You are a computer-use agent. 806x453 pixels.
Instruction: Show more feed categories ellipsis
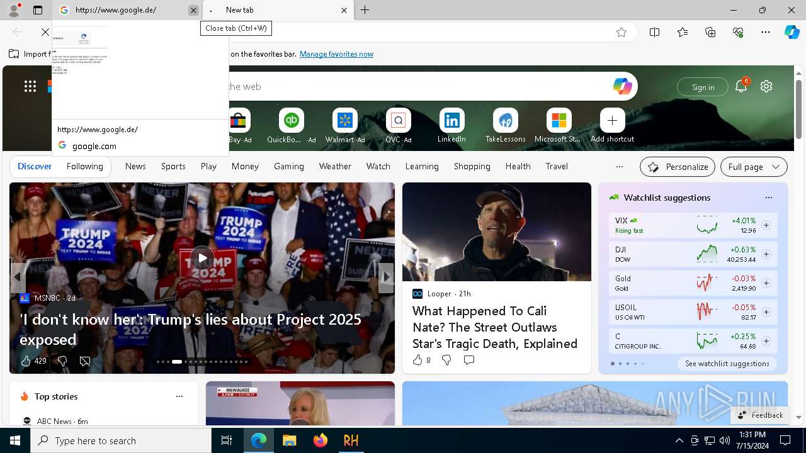coord(619,167)
